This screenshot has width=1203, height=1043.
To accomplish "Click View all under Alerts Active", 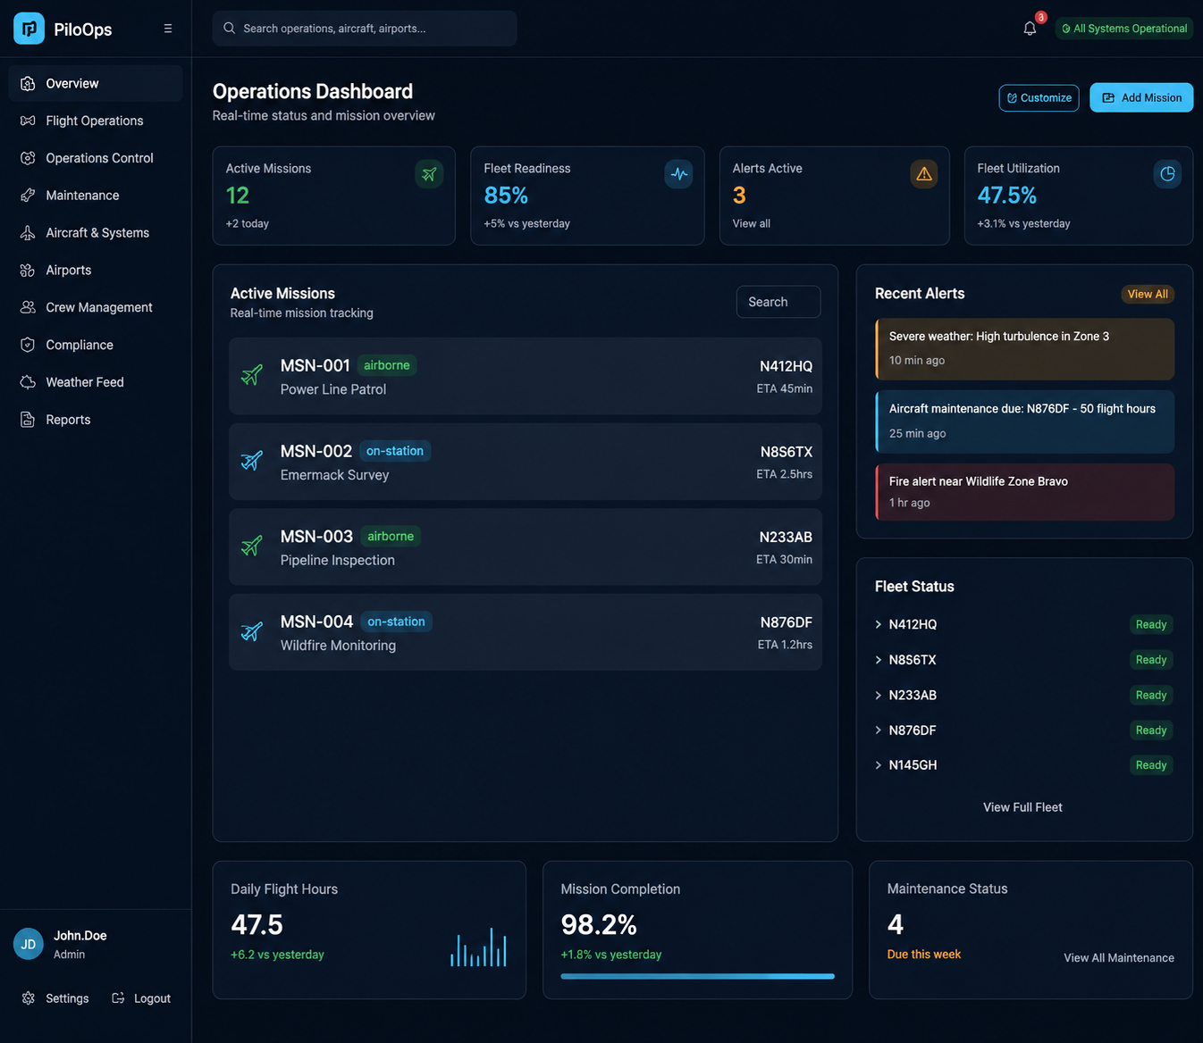I will [752, 223].
